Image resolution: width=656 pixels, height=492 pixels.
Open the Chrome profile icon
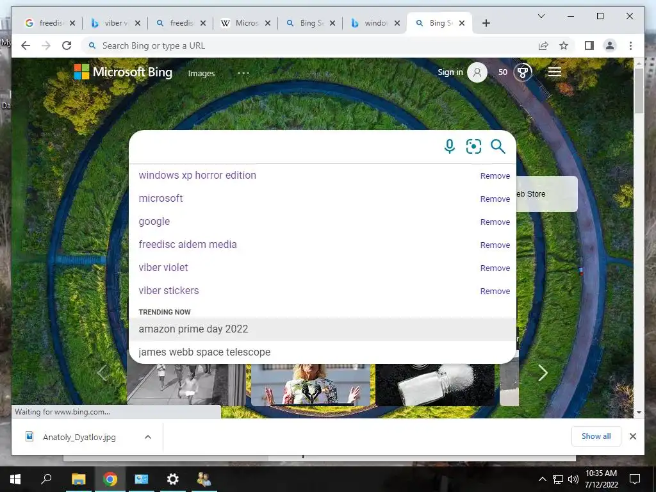[610, 45]
